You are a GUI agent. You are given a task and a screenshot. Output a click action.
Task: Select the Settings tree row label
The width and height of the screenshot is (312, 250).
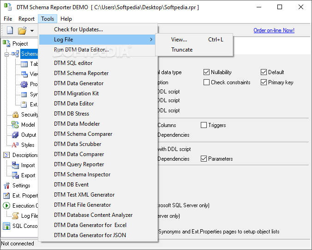tap(21, 186)
